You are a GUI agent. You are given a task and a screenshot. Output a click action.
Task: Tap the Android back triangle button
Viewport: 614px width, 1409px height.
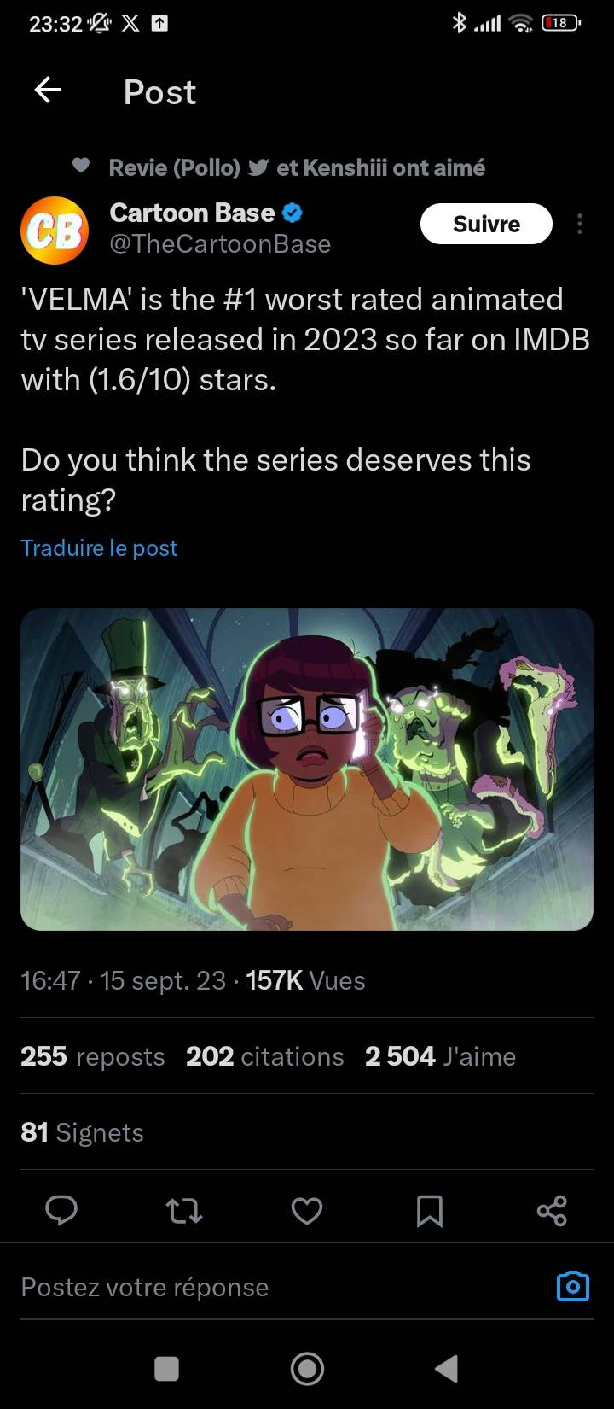pyautogui.click(x=447, y=1369)
